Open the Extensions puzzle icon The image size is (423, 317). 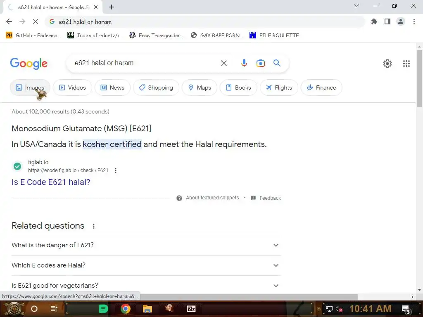coord(374,21)
